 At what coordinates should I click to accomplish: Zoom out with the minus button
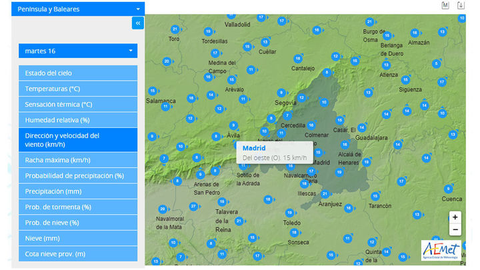coord(455,229)
